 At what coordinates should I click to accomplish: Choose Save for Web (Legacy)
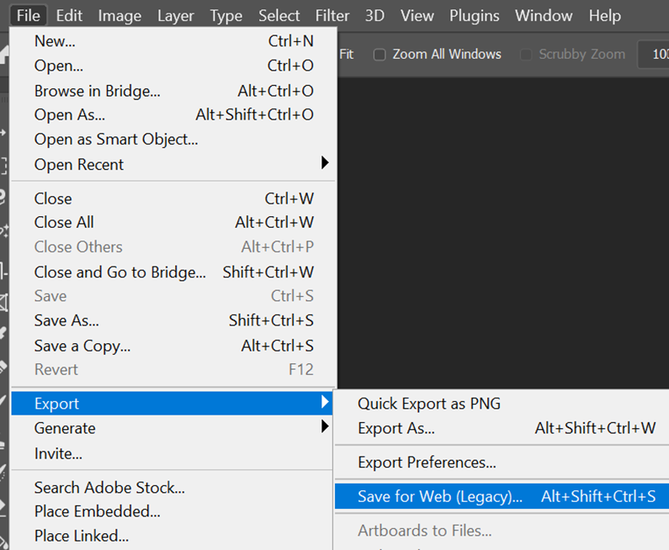coord(440,497)
